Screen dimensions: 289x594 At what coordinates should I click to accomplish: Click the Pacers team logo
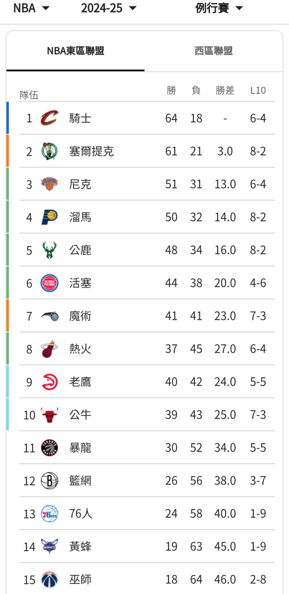point(50,217)
